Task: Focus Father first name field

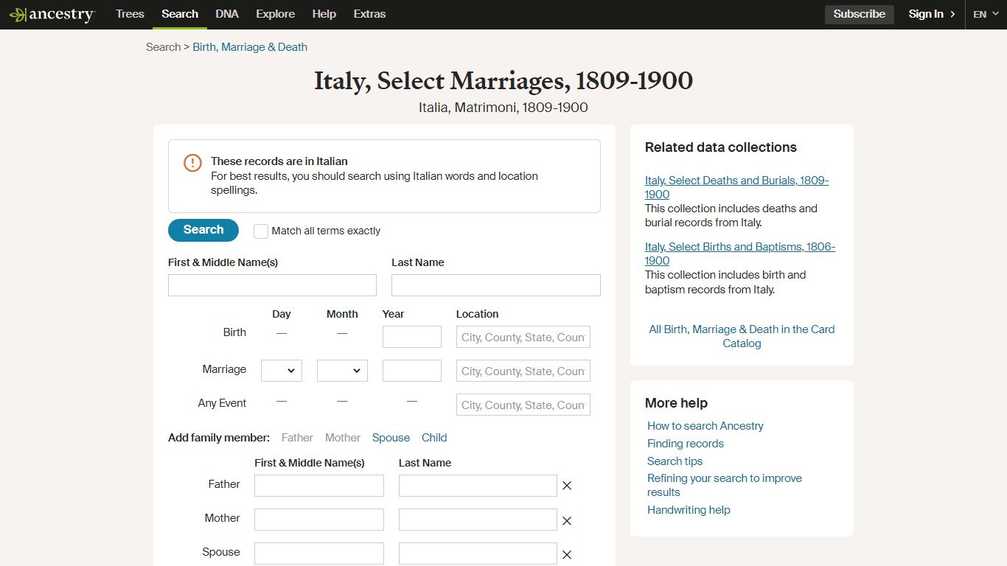Action: point(319,486)
